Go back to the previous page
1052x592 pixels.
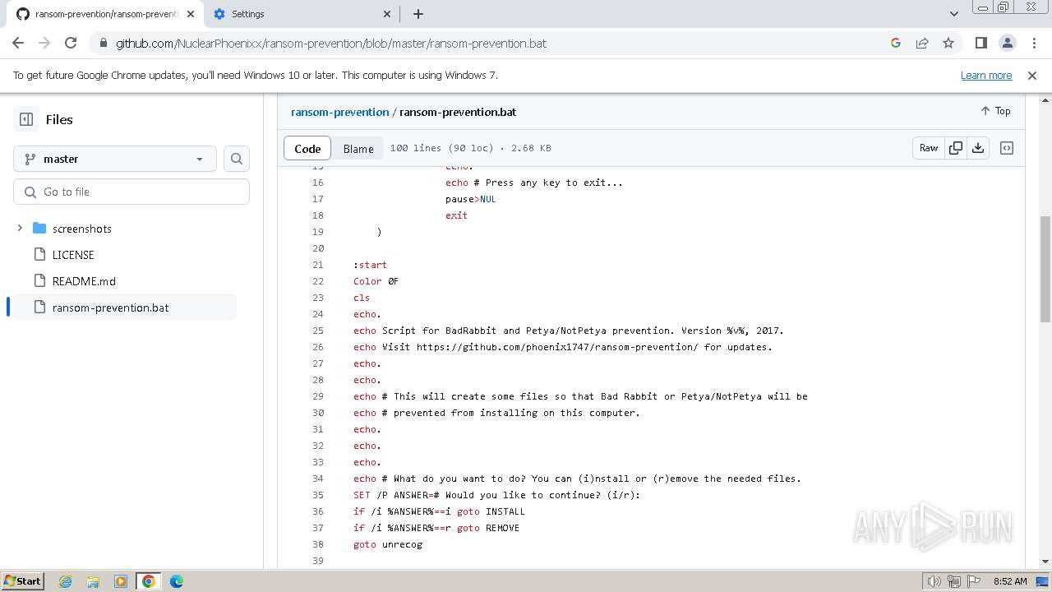(x=18, y=43)
